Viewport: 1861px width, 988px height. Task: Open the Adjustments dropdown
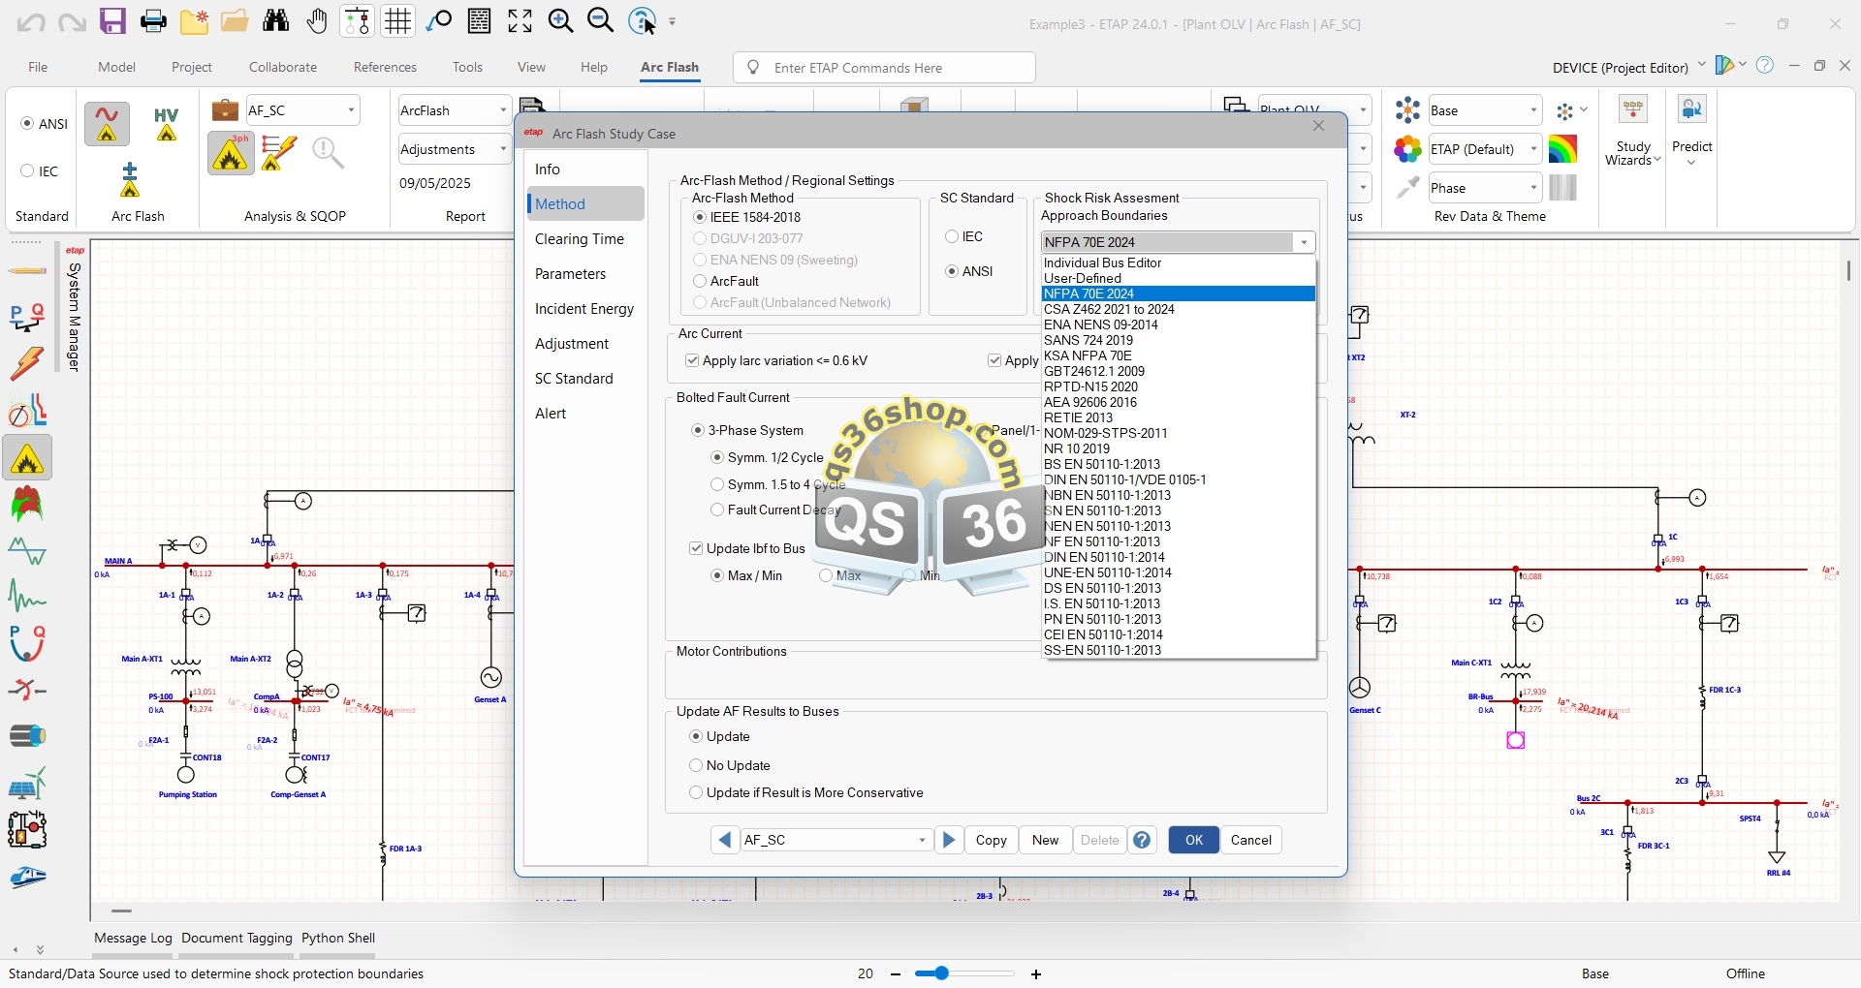[x=503, y=149]
